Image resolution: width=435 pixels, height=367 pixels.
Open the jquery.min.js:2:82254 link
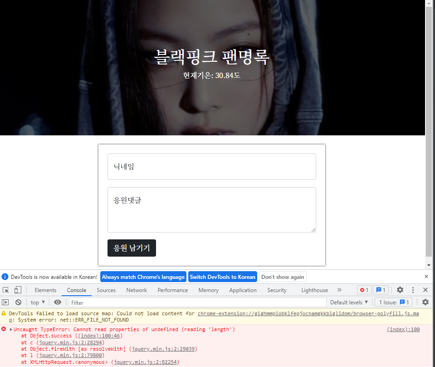point(145,362)
